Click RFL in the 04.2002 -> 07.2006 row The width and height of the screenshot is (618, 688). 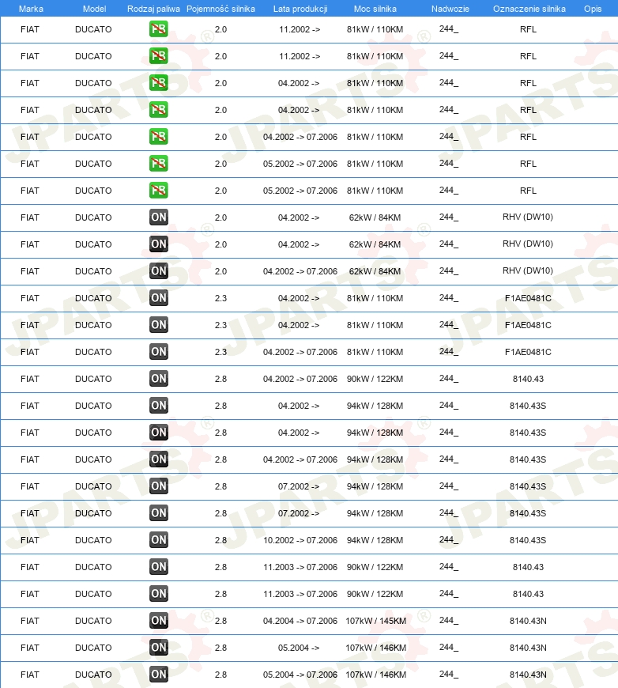[528, 137]
